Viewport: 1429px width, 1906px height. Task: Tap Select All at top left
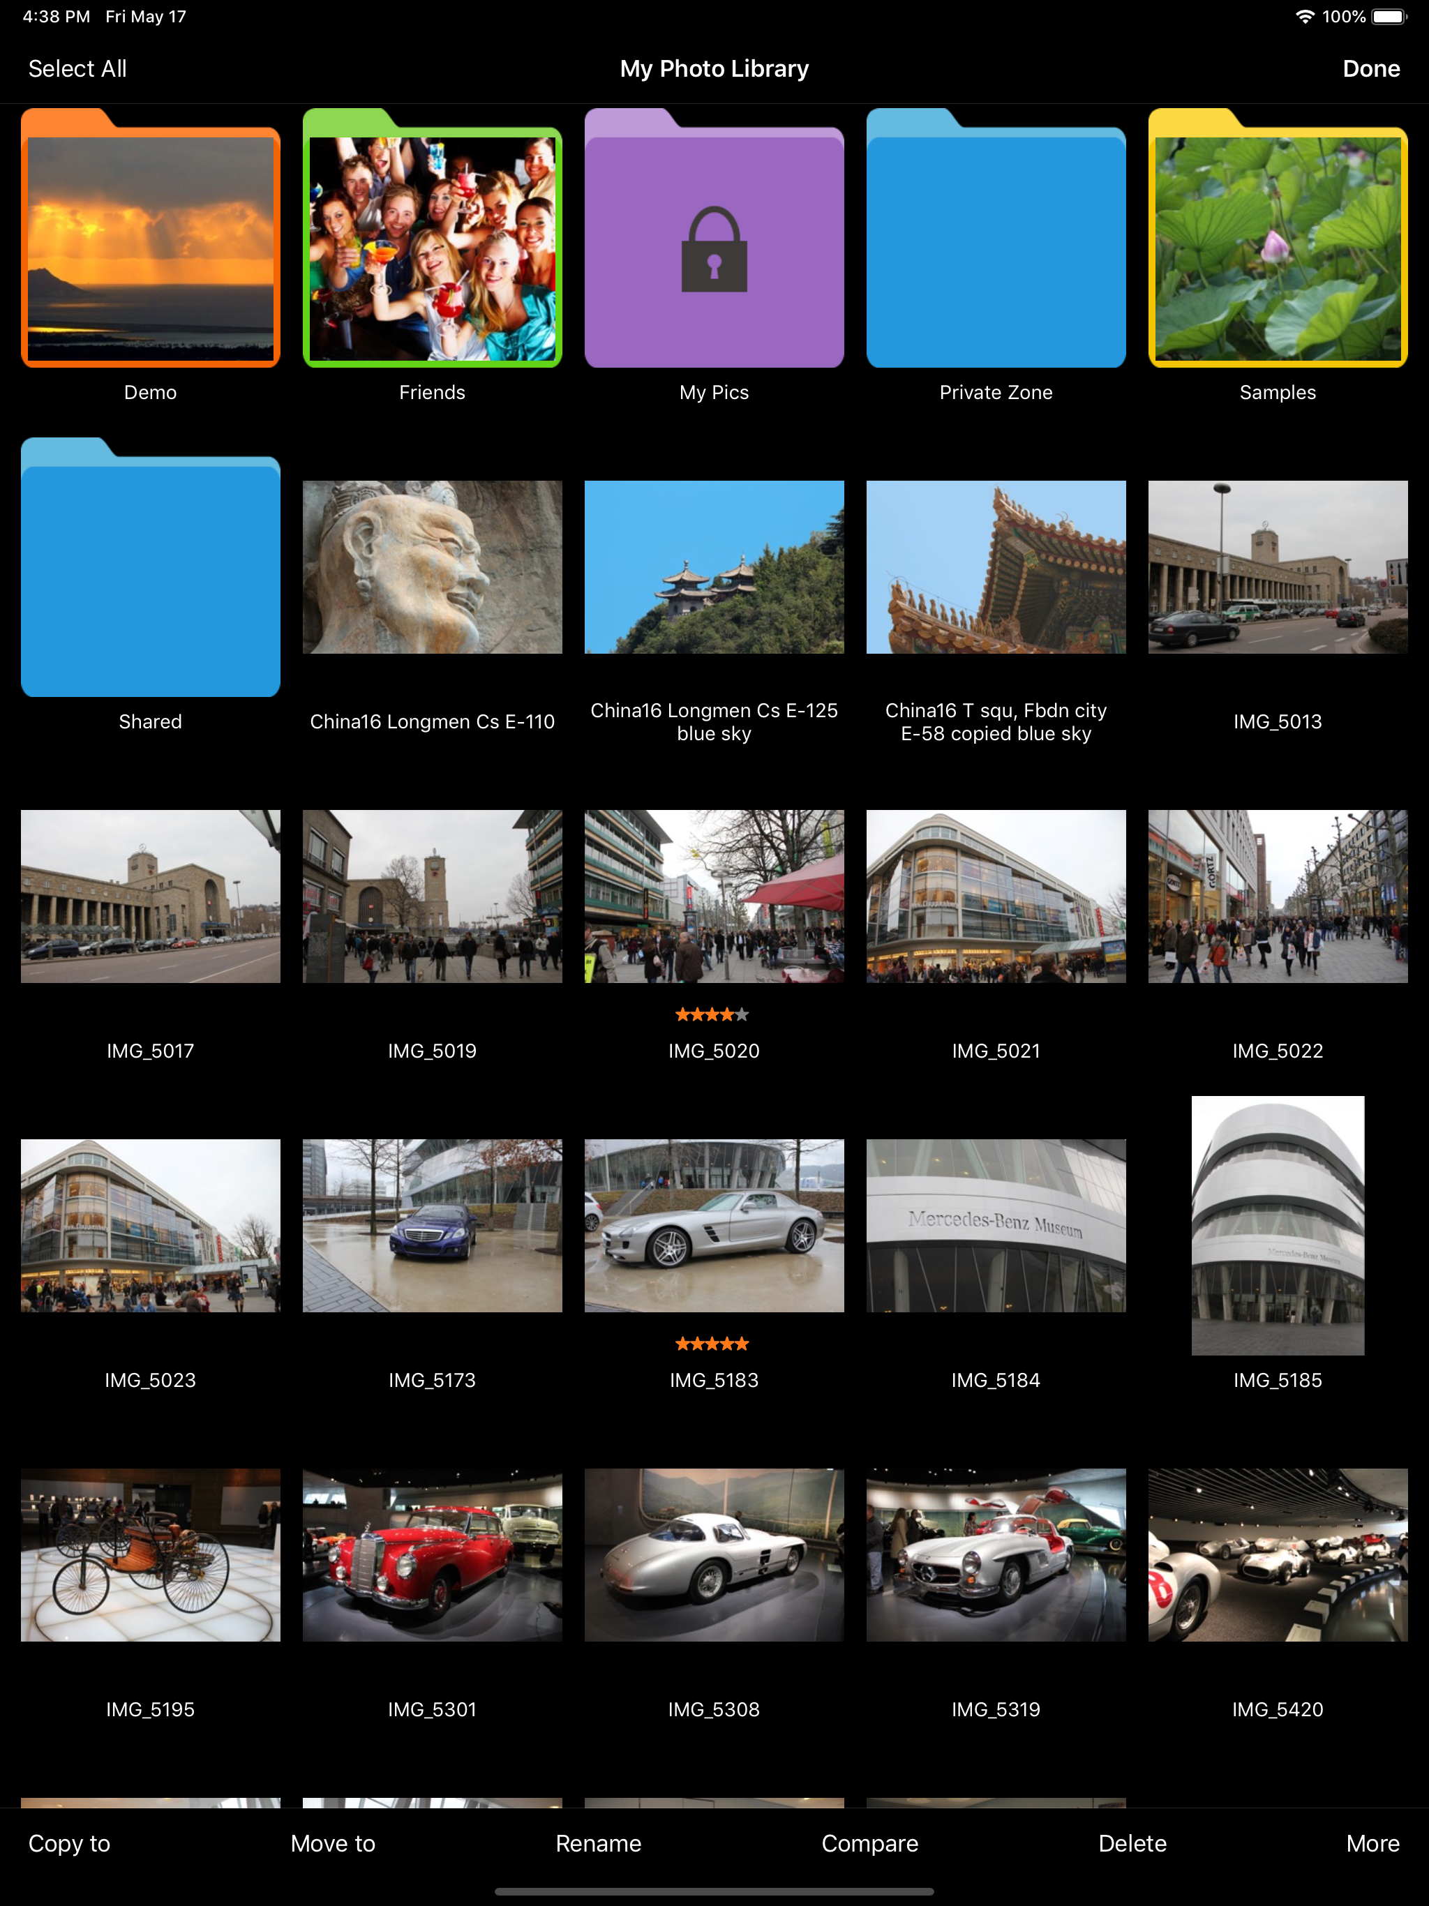coord(77,69)
